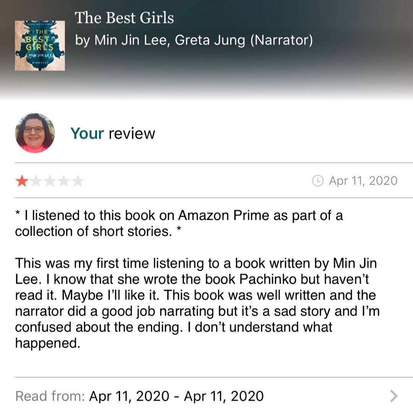Set rating to five stars
413x413 pixels.
[78, 181]
